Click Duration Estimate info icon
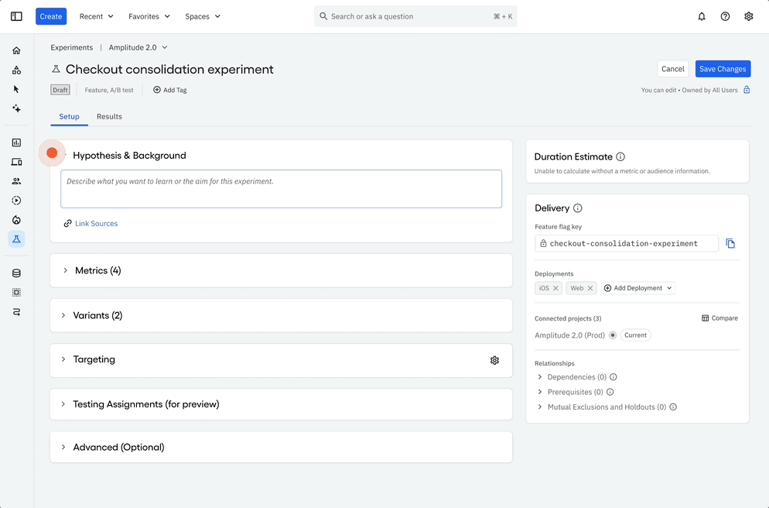Screen dimensions: 769x508 click(620, 156)
